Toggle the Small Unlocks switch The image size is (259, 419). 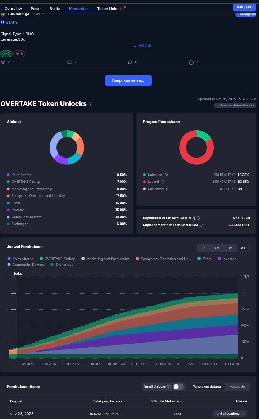coord(178,387)
